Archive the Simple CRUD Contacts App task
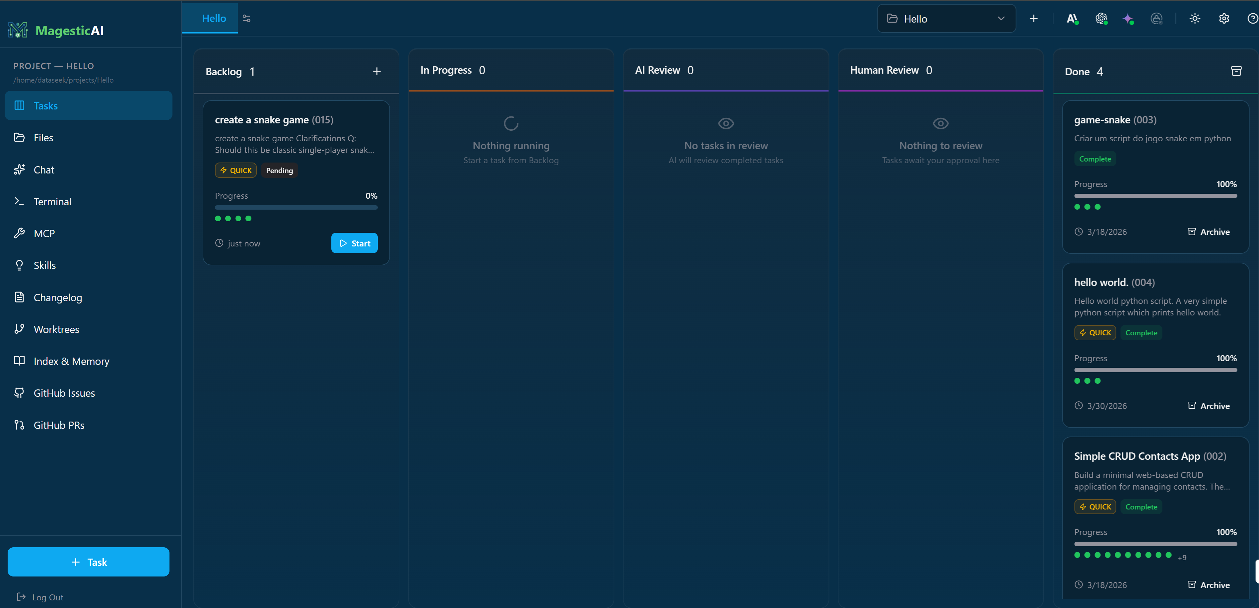This screenshot has height=608, width=1259. tap(1209, 584)
